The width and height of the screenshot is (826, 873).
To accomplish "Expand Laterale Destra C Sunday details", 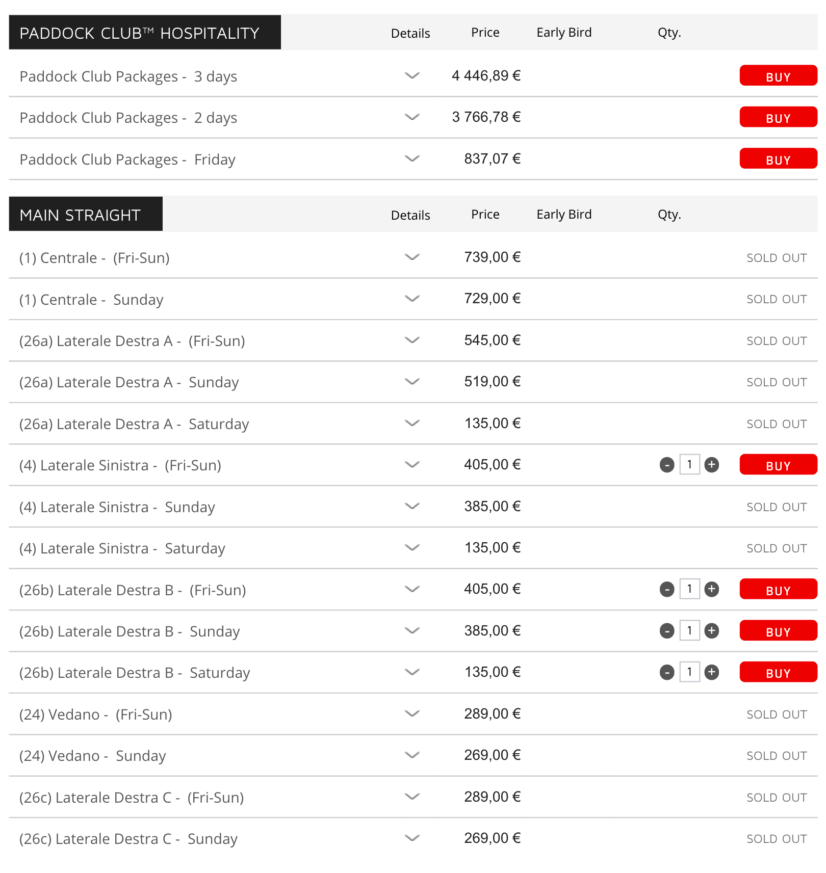I will point(411,838).
